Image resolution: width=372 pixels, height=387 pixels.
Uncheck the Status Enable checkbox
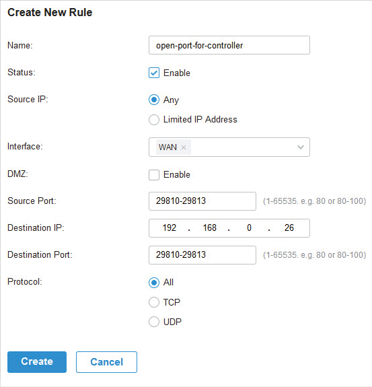(154, 73)
